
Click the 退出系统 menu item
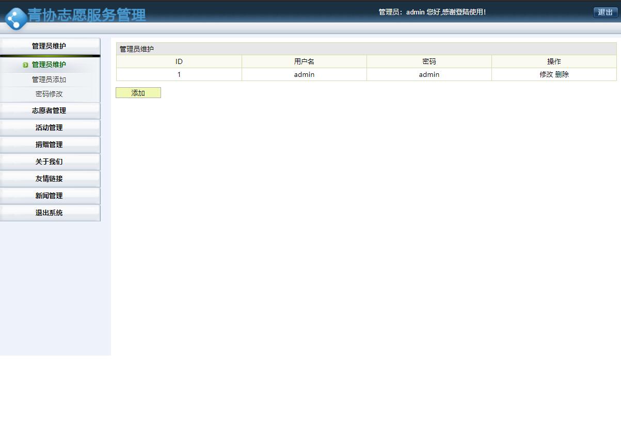pyautogui.click(x=50, y=213)
